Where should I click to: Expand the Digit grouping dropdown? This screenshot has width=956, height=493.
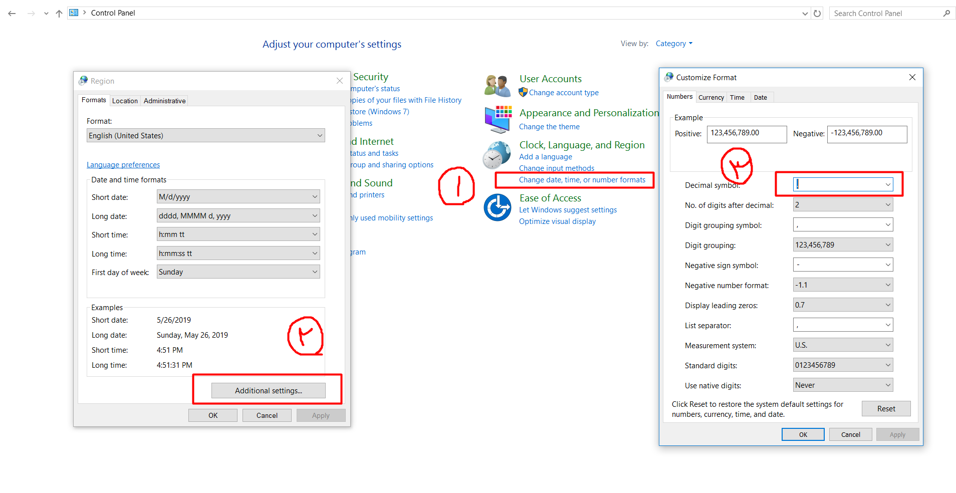pos(843,244)
